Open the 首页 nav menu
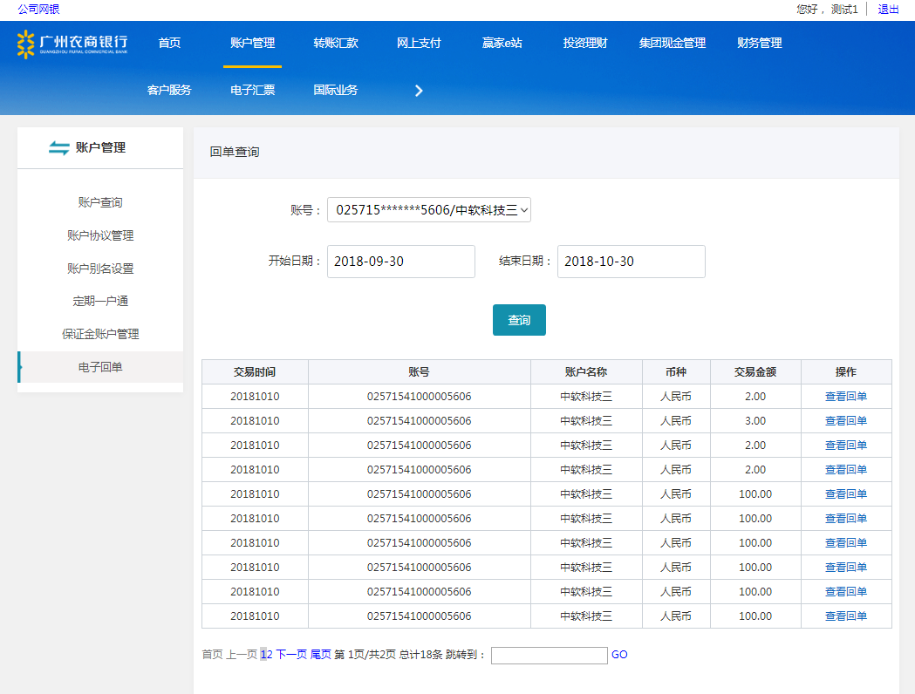Image resolution: width=915 pixels, height=694 pixels. click(169, 43)
